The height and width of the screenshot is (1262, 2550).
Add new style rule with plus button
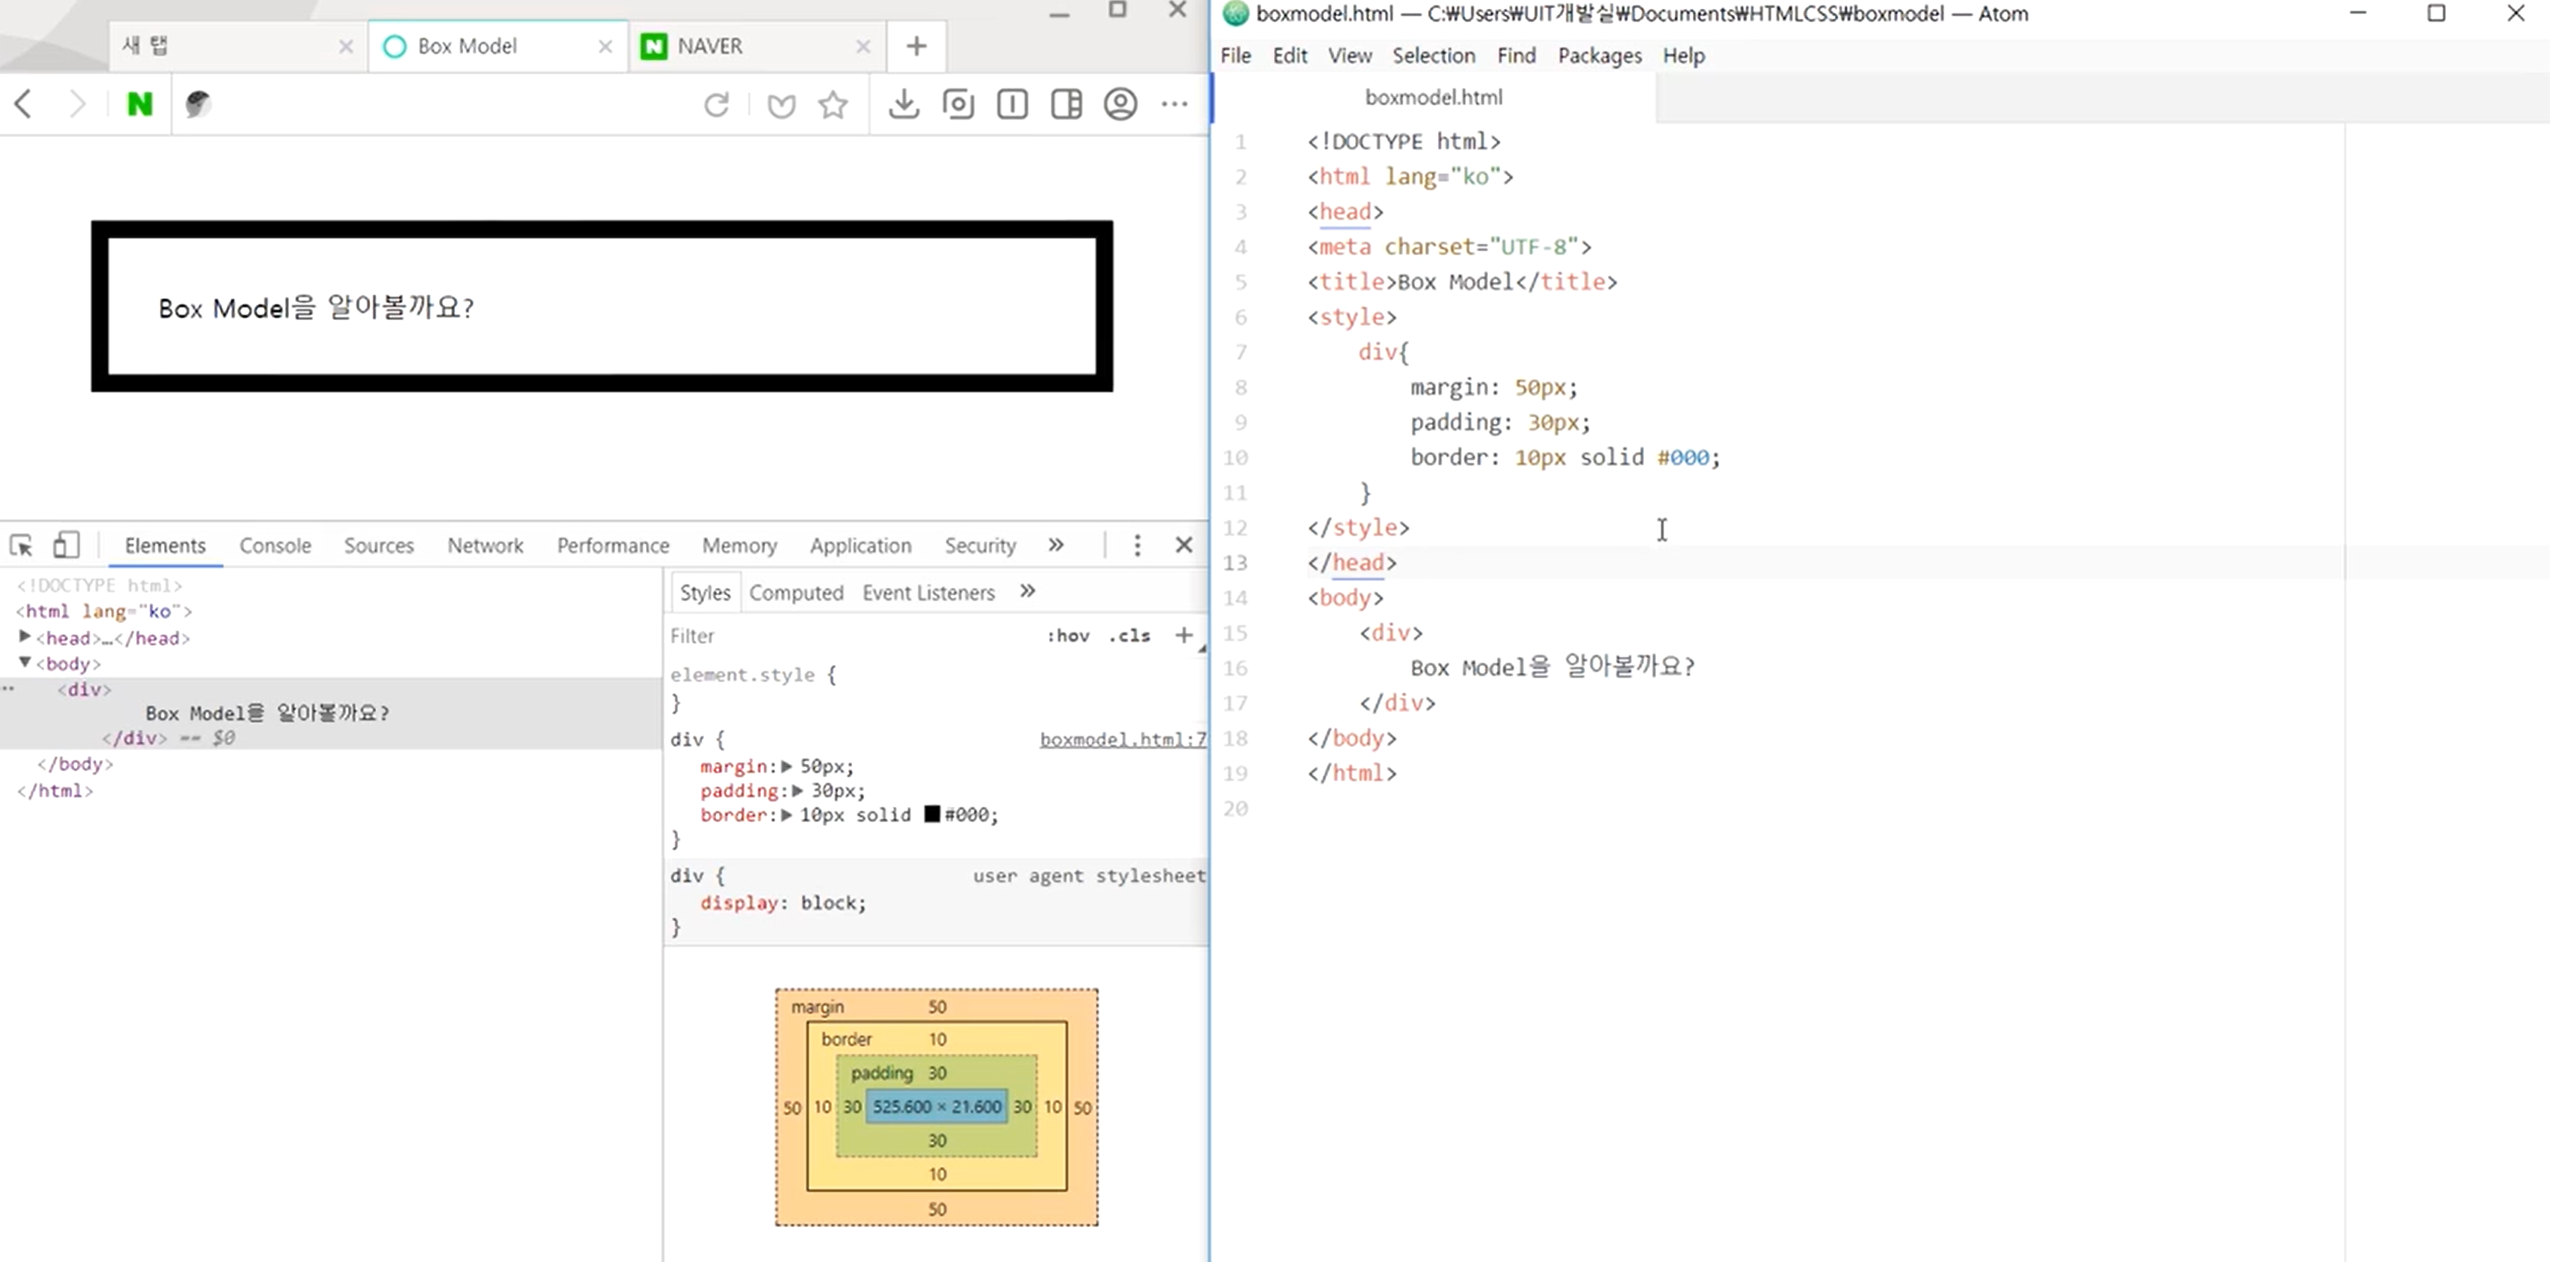(1183, 636)
